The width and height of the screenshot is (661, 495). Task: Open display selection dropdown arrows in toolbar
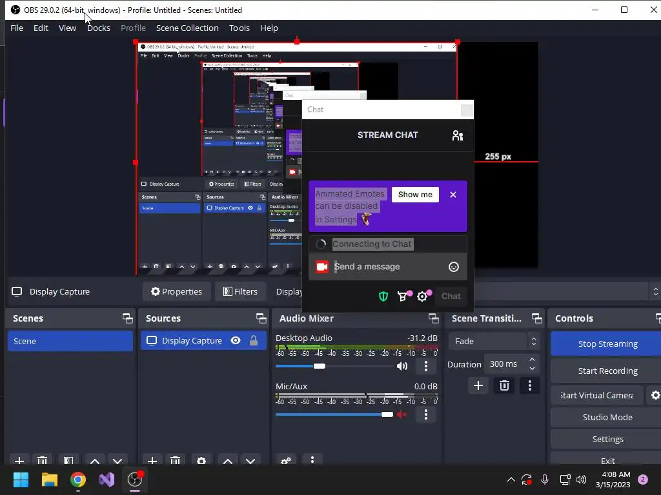click(x=655, y=292)
